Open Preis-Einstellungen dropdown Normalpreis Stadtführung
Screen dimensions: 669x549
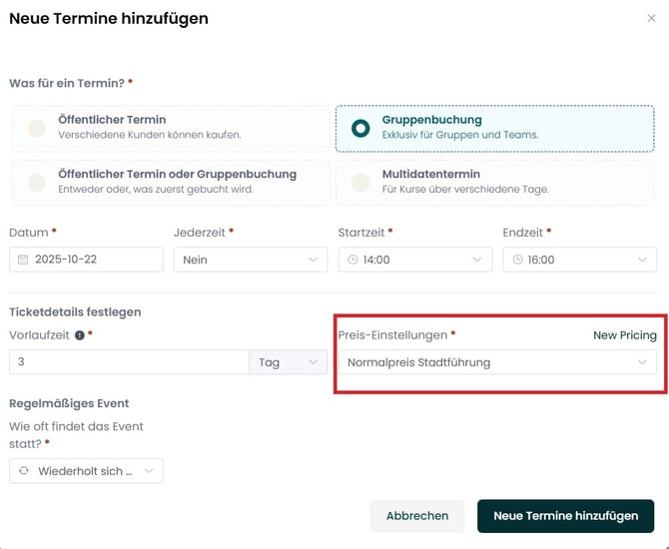click(496, 362)
